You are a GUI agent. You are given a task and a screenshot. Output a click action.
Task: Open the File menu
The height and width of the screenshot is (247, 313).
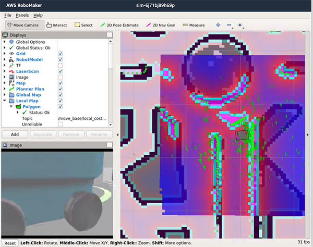pos(8,15)
